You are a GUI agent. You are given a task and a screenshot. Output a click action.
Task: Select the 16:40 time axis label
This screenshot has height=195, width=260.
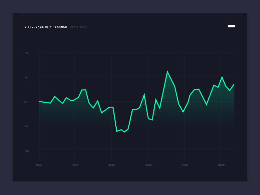click(x=75, y=165)
